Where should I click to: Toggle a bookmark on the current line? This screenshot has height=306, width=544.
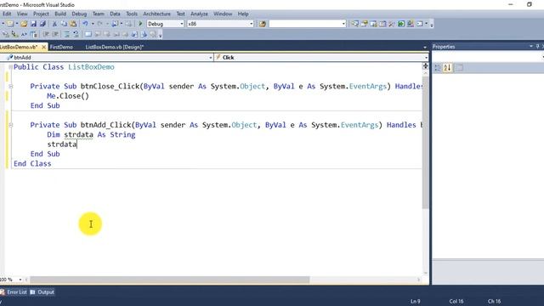[88, 34]
